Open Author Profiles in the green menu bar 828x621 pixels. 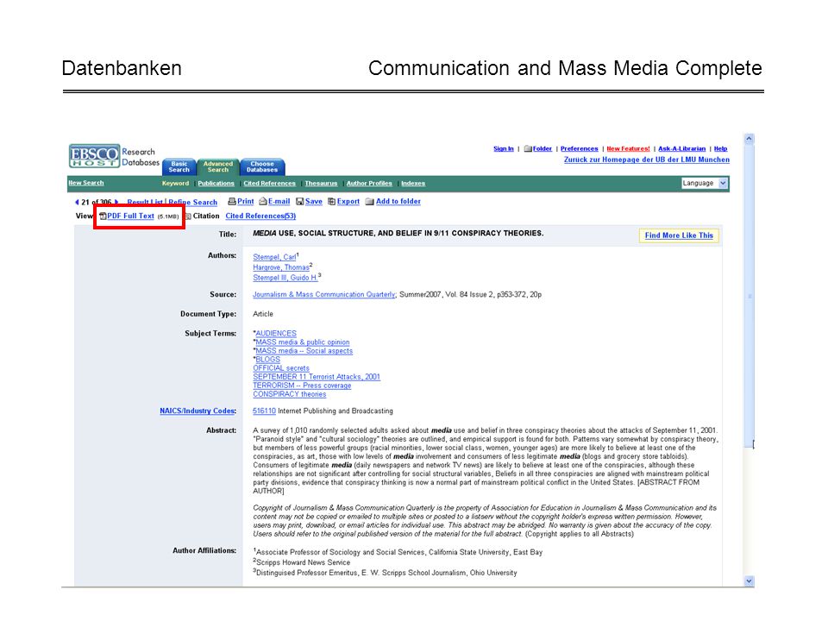tap(369, 183)
